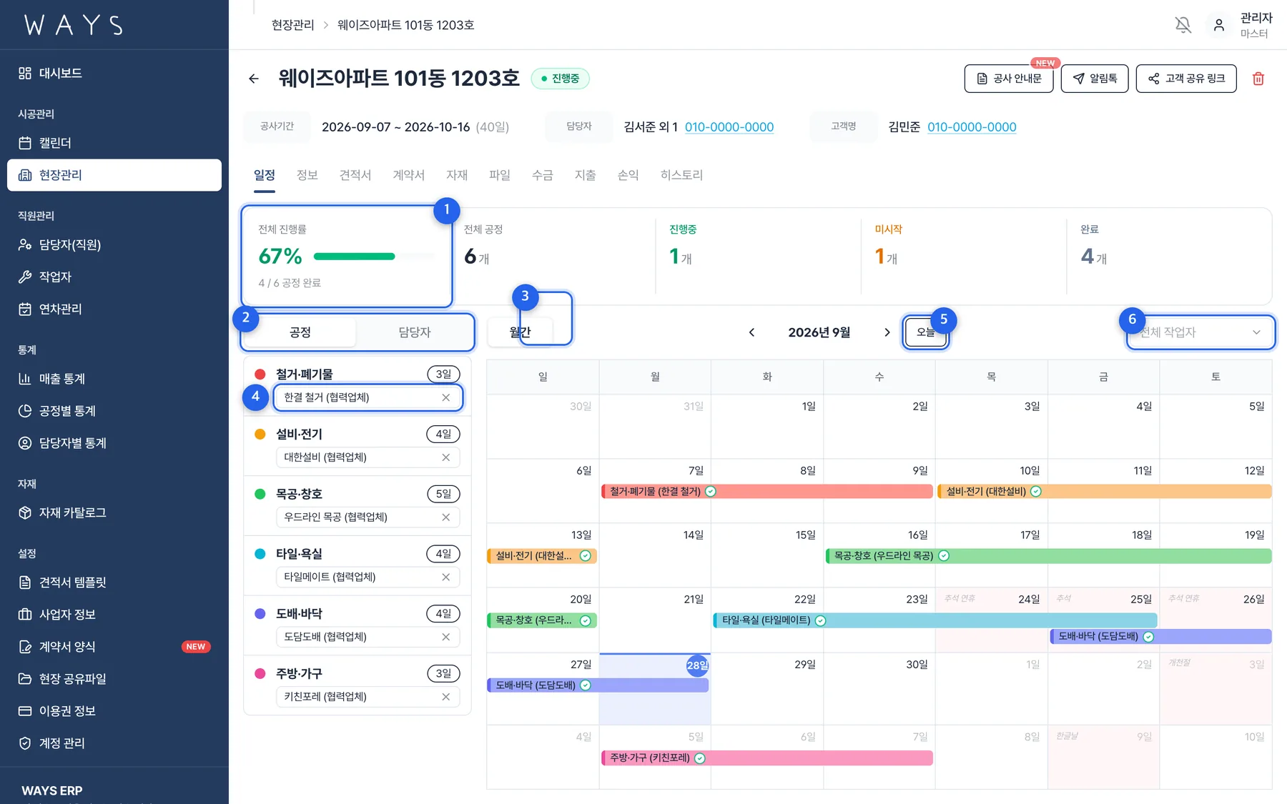Image resolution: width=1287 pixels, height=804 pixels.
Task: Open 연차관리 sidebar item
Action: [114, 309]
